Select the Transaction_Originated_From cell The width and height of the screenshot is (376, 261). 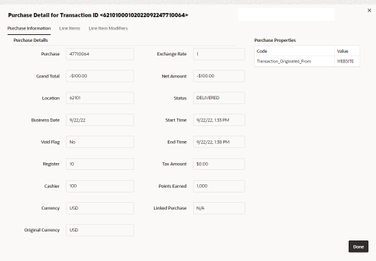[x=294, y=62]
